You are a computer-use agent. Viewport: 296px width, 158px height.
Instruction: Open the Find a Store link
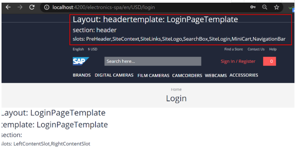(234, 49)
